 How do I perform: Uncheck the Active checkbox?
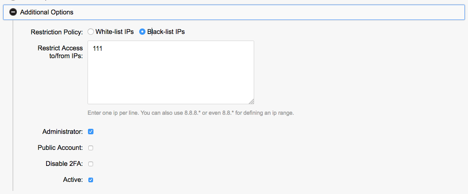91,180
